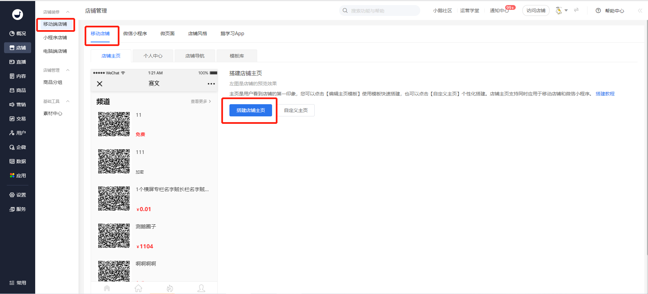648x294 pixels.
Task: Open 帮助中心 in the header
Action: pos(615,10)
